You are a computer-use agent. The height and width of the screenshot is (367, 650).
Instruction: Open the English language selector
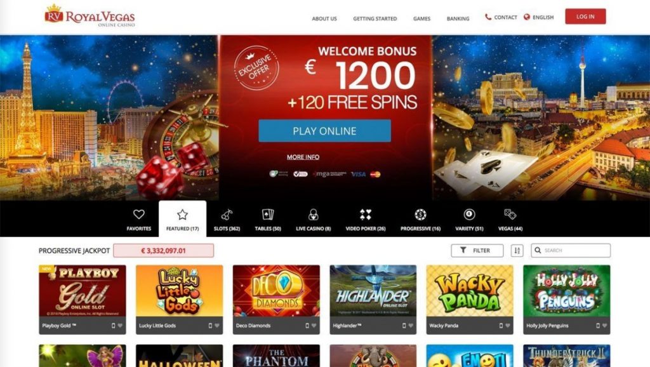538,17
